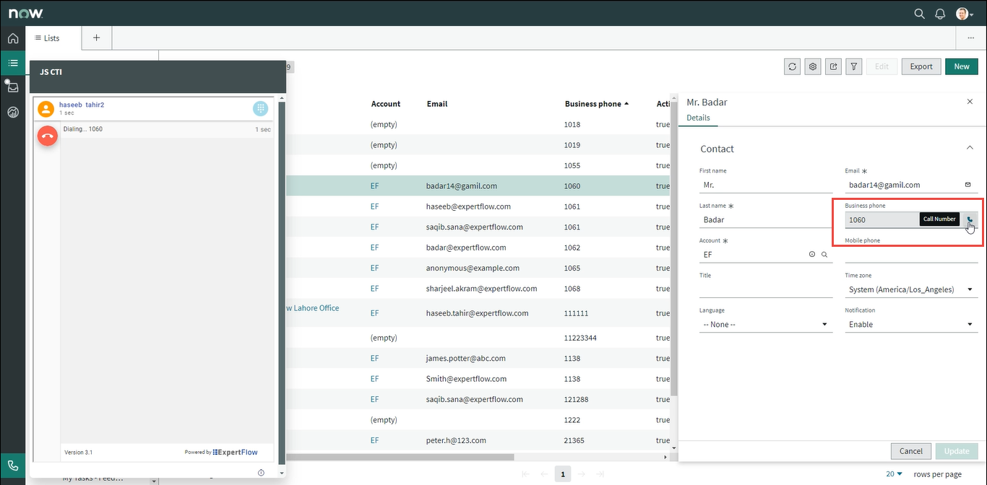Click the Export button
Image resolution: width=987 pixels, height=485 pixels.
click(921, 66)
